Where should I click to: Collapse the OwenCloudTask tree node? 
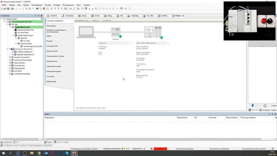pos(16,43)
